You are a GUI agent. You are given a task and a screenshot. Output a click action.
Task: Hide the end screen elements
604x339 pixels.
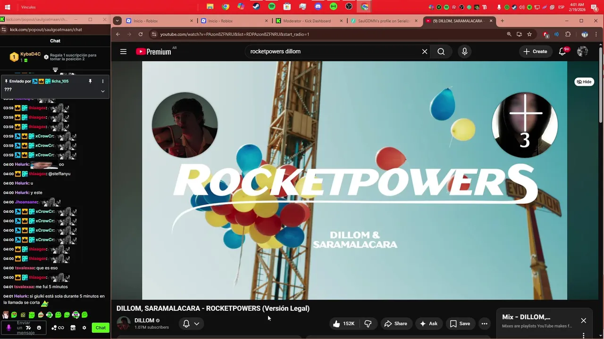[584, 81]
